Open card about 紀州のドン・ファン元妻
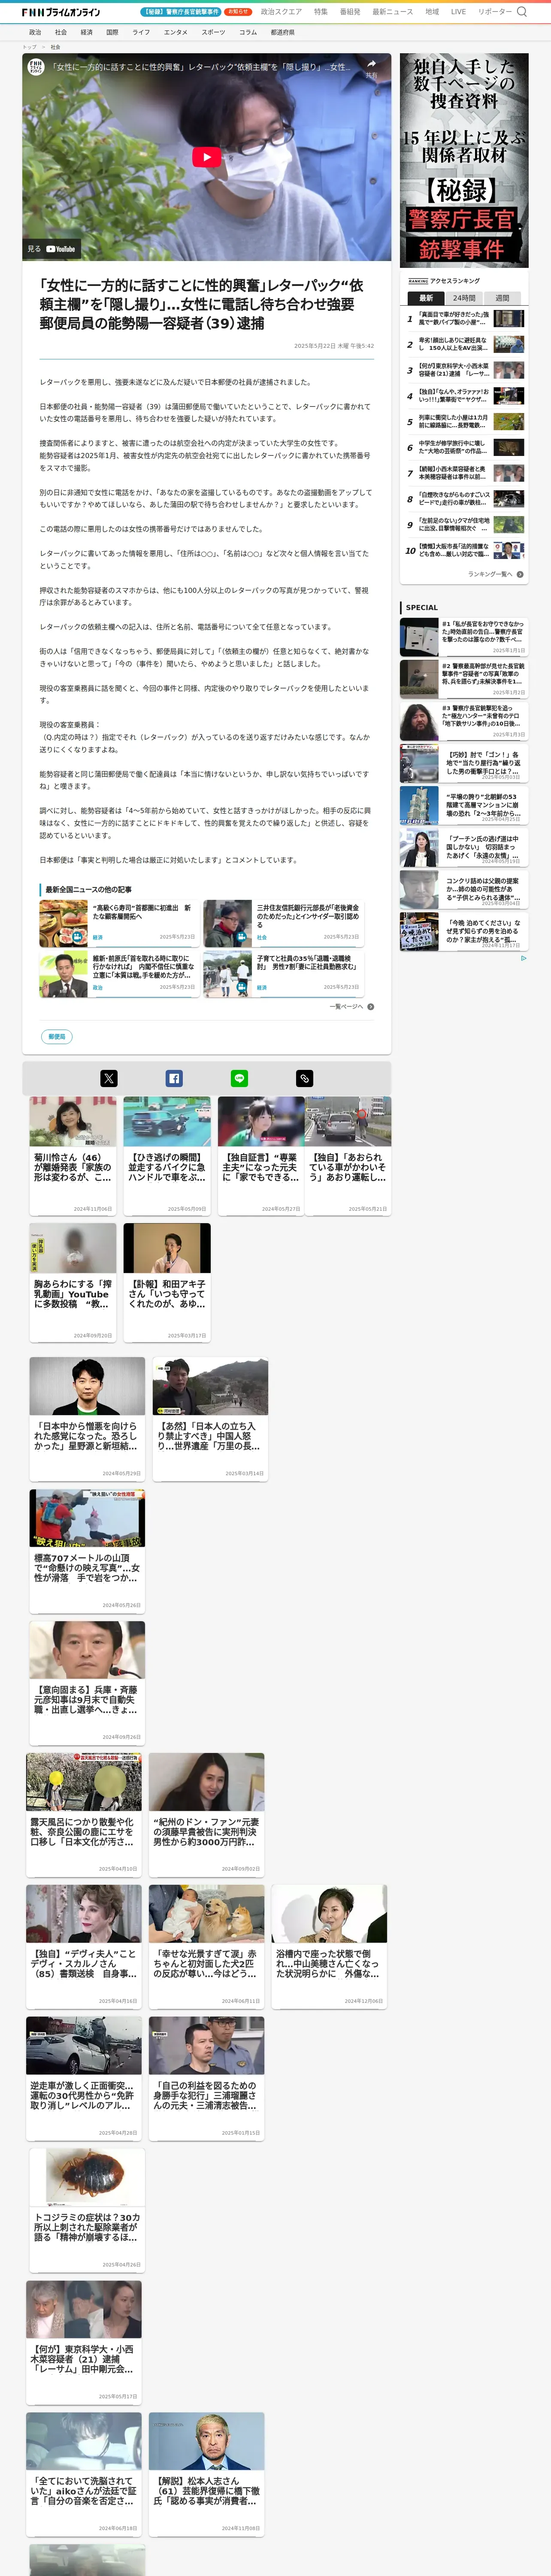551x2576 pixels. pyautogui.click(x=207, y=1815)
